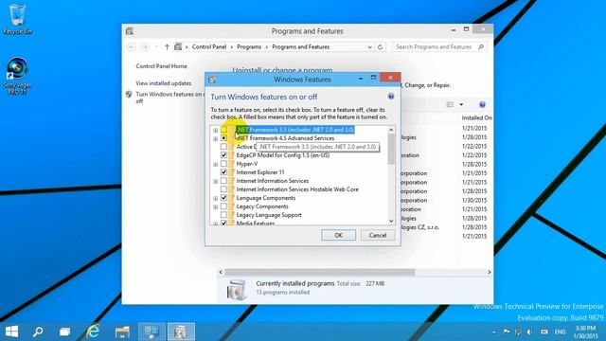The width and height of the screenshot is (606, 341).
Task: Open Sony Vegas Pro 11 desktop shortcut
Action: tap(17, 76)
